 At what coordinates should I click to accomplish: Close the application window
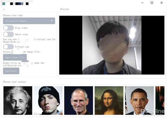point(161,3)
